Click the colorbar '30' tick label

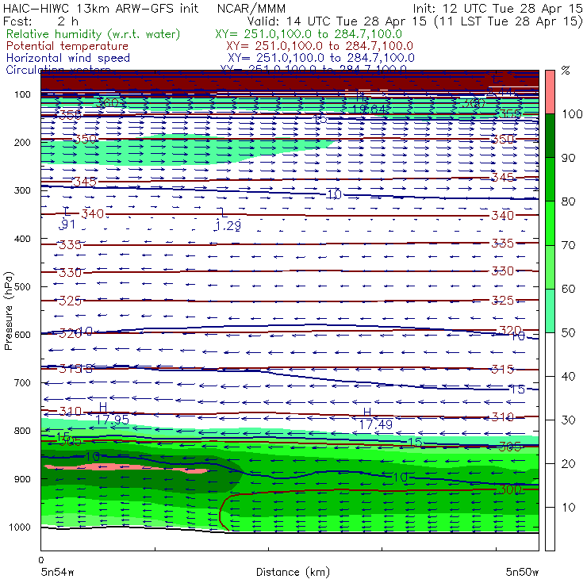[568, 420]
